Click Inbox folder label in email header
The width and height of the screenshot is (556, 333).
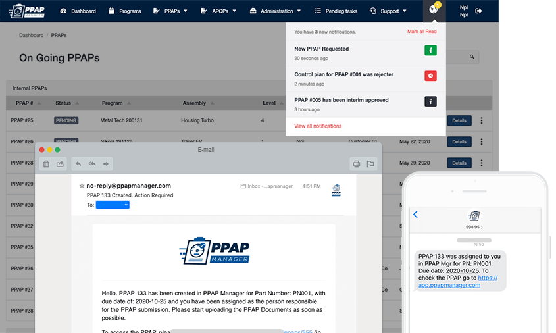pyautogui.click(x=266, y=186)
